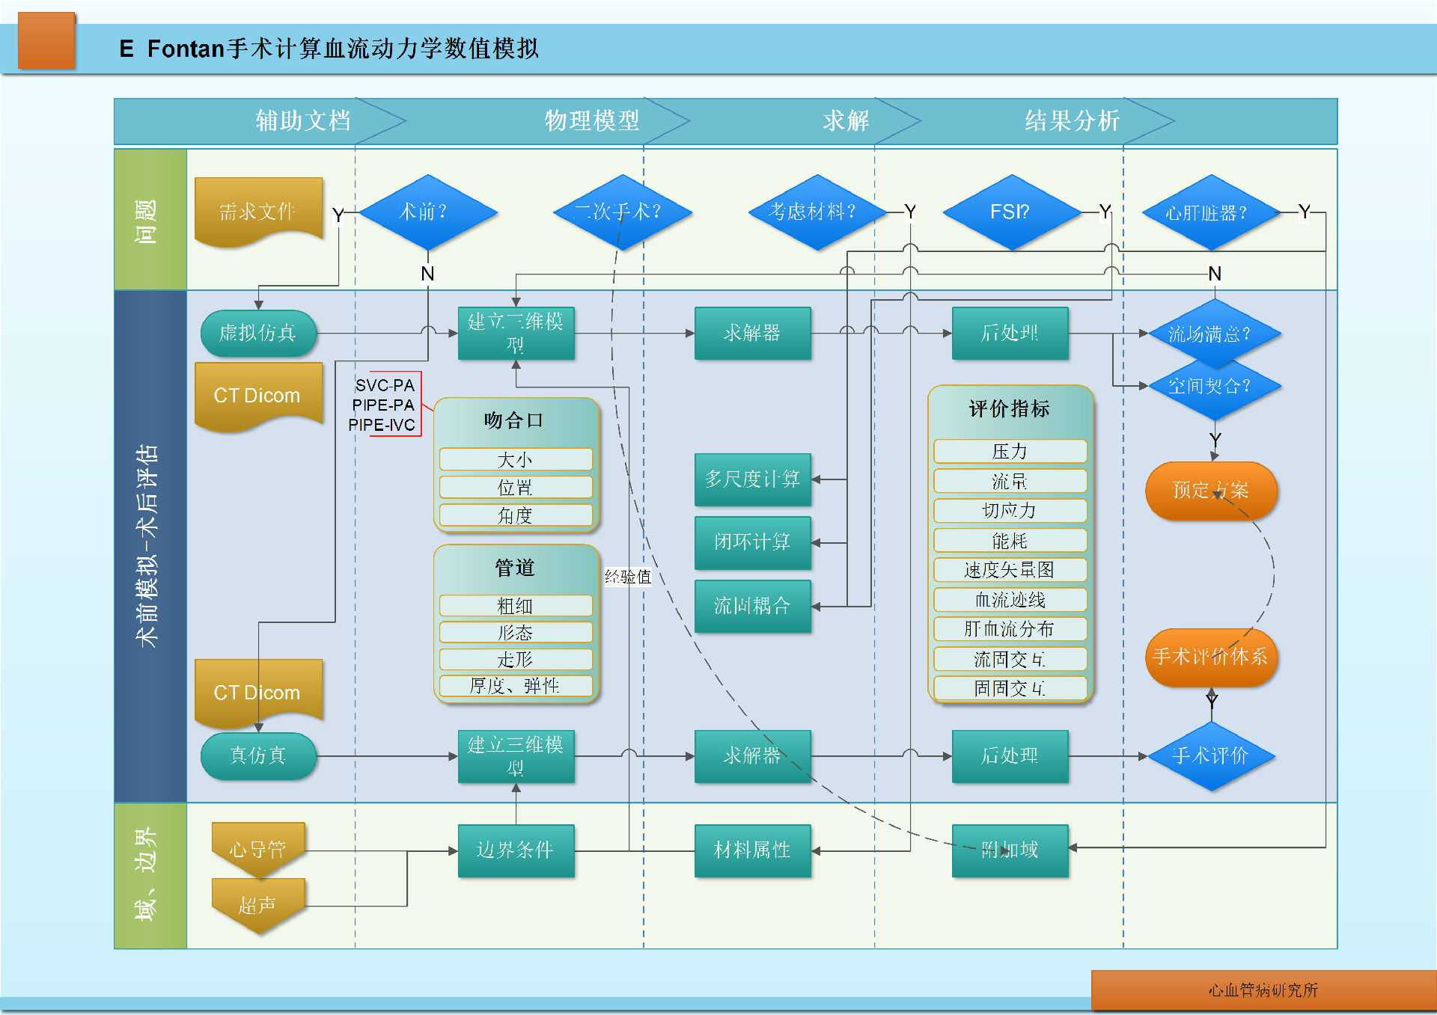Click the 多尺度计算 process box
The height and width of the screenshot is (1015, 1437).
(752, 479)
